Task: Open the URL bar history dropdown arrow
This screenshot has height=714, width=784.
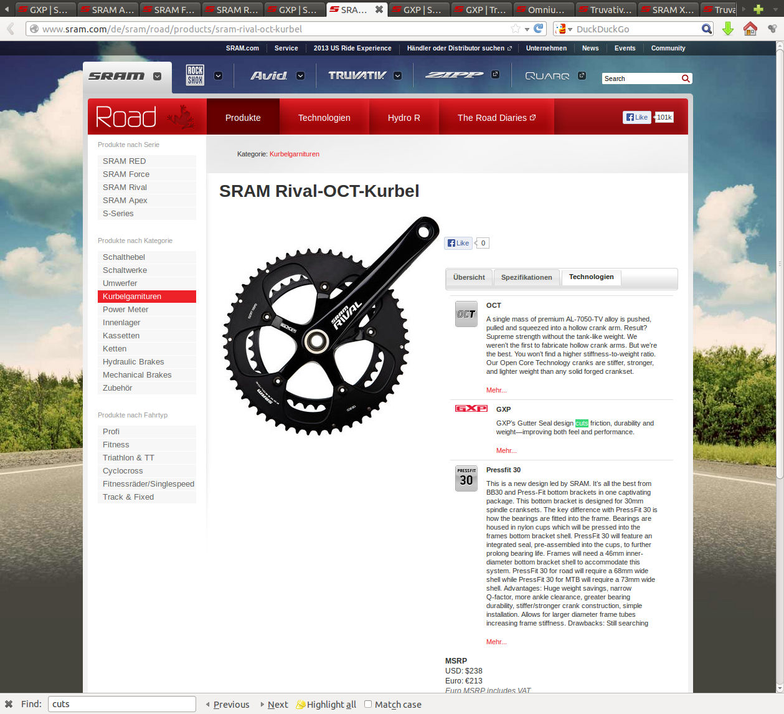Action: (x=527, y=29)
